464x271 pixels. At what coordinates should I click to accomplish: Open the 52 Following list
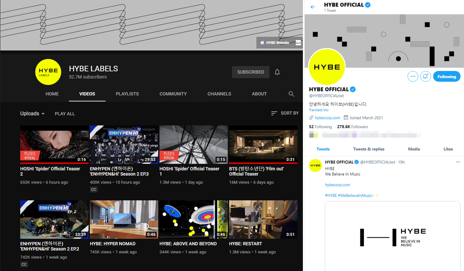tap(320, 127)
